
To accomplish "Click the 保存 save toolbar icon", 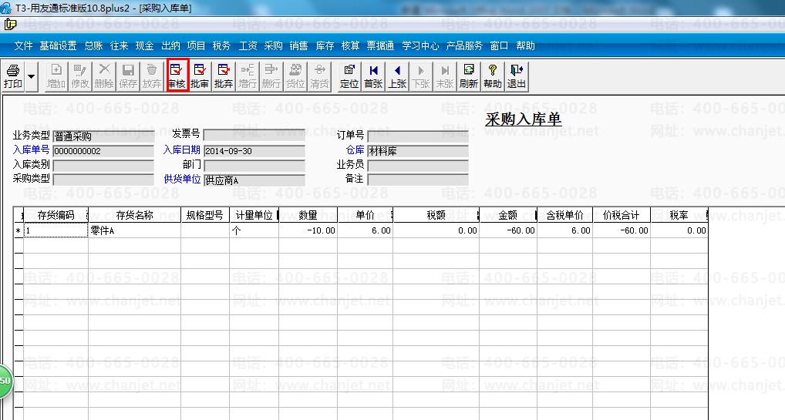I will tap(128, 76).
